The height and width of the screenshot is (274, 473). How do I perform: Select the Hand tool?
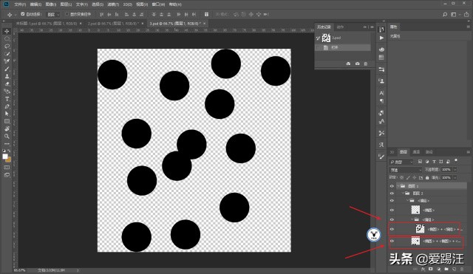[7, 129]
